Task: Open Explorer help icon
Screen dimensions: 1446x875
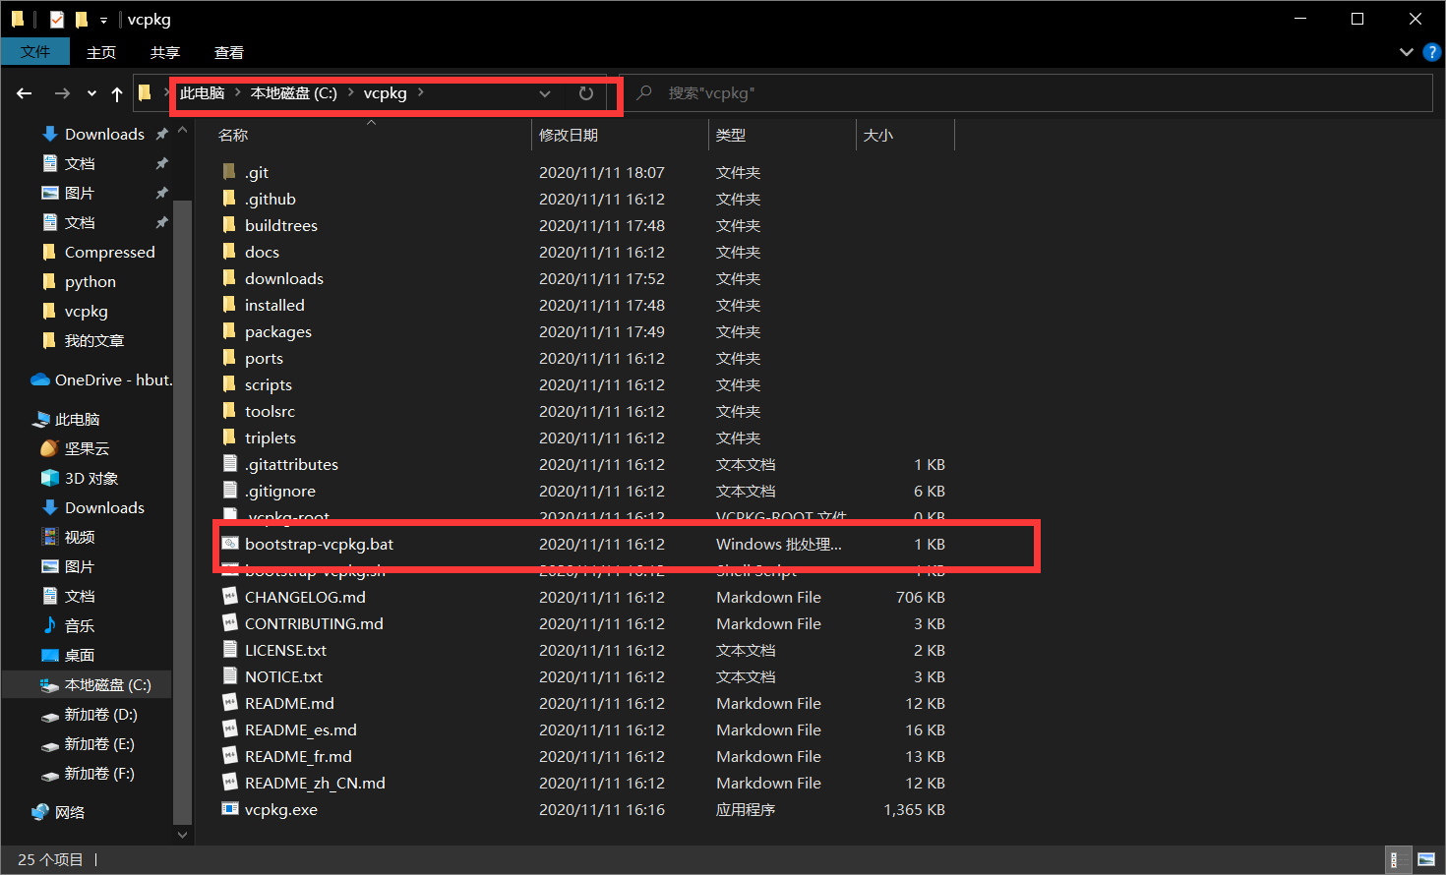Action: [1432, 52]
